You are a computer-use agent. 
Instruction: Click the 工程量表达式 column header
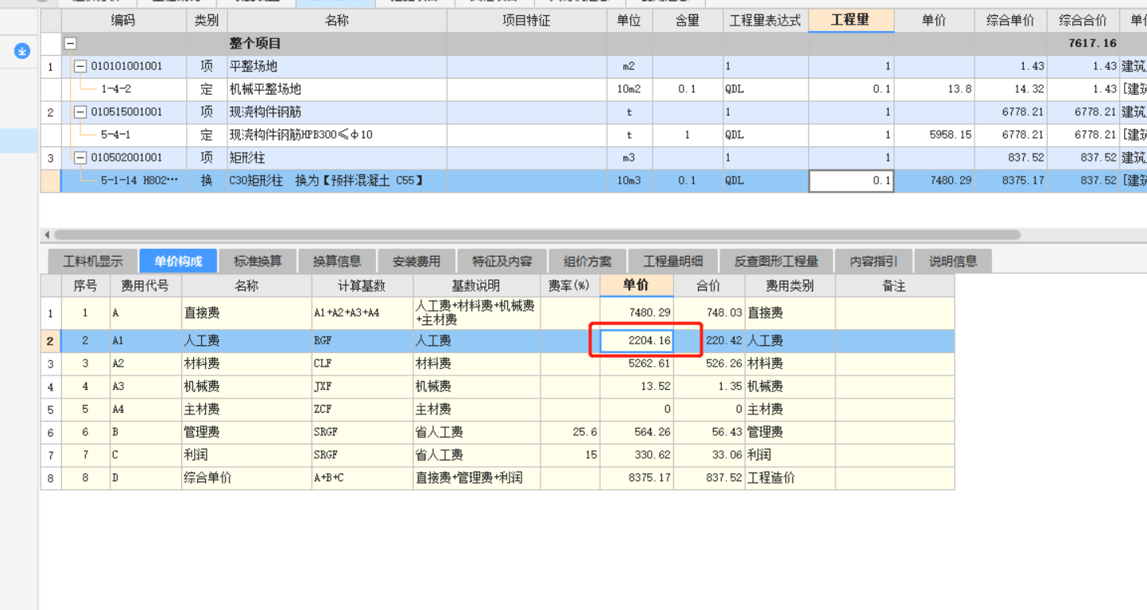765,21
